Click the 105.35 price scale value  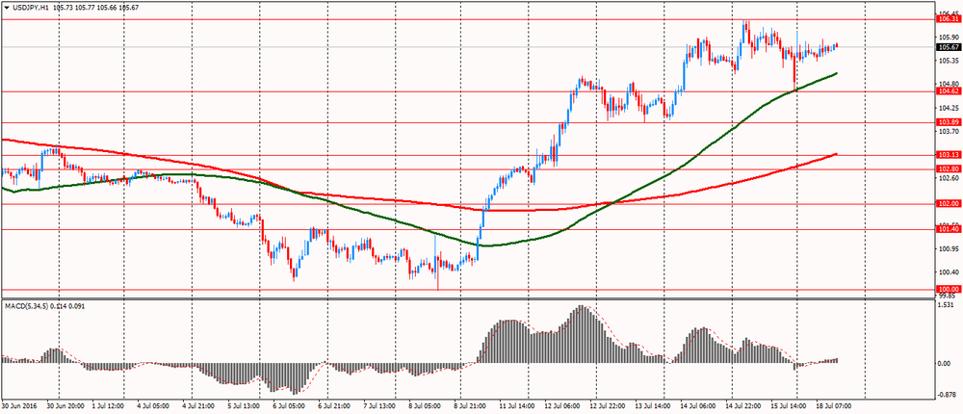point(949,61)
